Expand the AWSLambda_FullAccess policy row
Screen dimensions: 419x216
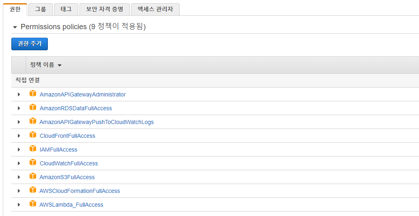pos(19,205)
